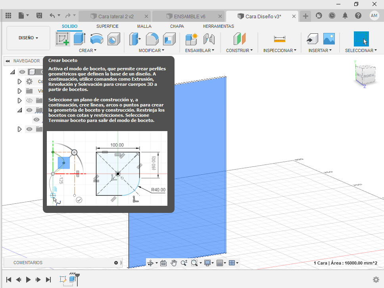384x288 pixels.
Task: Save the design with the floppy icon
Action: (x=39, y=16)
